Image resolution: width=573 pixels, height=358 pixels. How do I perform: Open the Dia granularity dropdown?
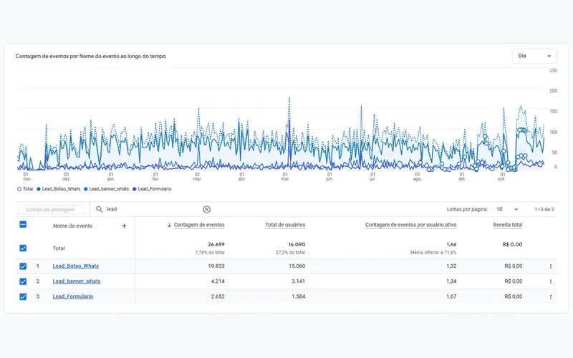pyautogui.click(x=534, y=56)
